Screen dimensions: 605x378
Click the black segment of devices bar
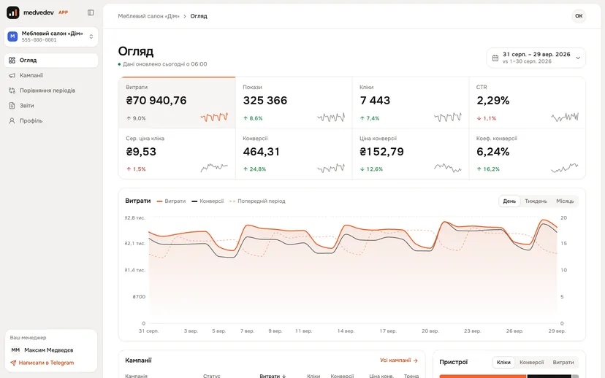[549, 376]
